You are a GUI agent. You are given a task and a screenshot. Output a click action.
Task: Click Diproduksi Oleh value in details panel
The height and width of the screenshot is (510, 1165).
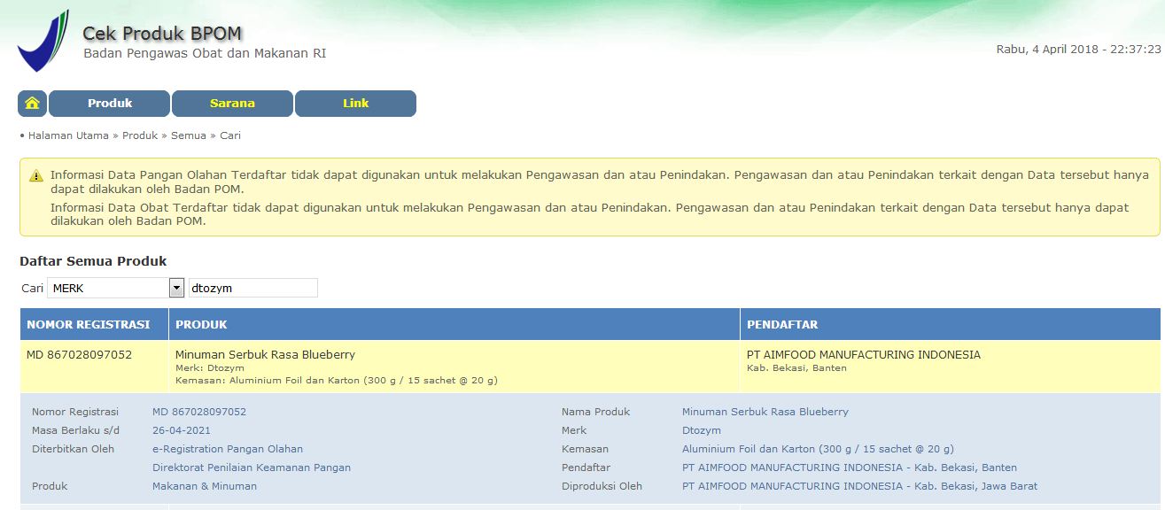(859, 486)
